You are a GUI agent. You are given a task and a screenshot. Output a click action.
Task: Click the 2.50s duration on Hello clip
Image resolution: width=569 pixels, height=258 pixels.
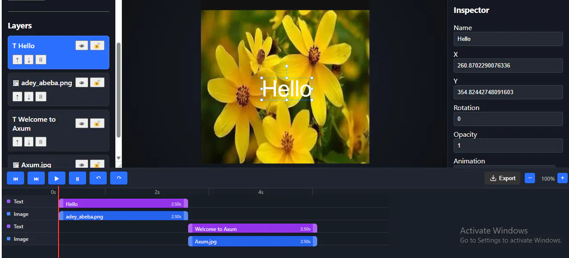point(176,204)
